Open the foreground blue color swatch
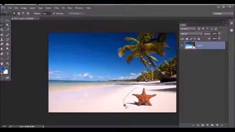235x132 pixels. tap(3, 69)
